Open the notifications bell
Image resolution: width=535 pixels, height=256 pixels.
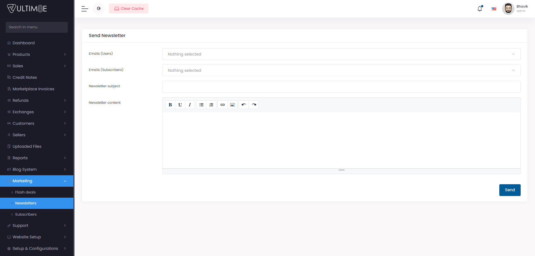pos(480,9)
